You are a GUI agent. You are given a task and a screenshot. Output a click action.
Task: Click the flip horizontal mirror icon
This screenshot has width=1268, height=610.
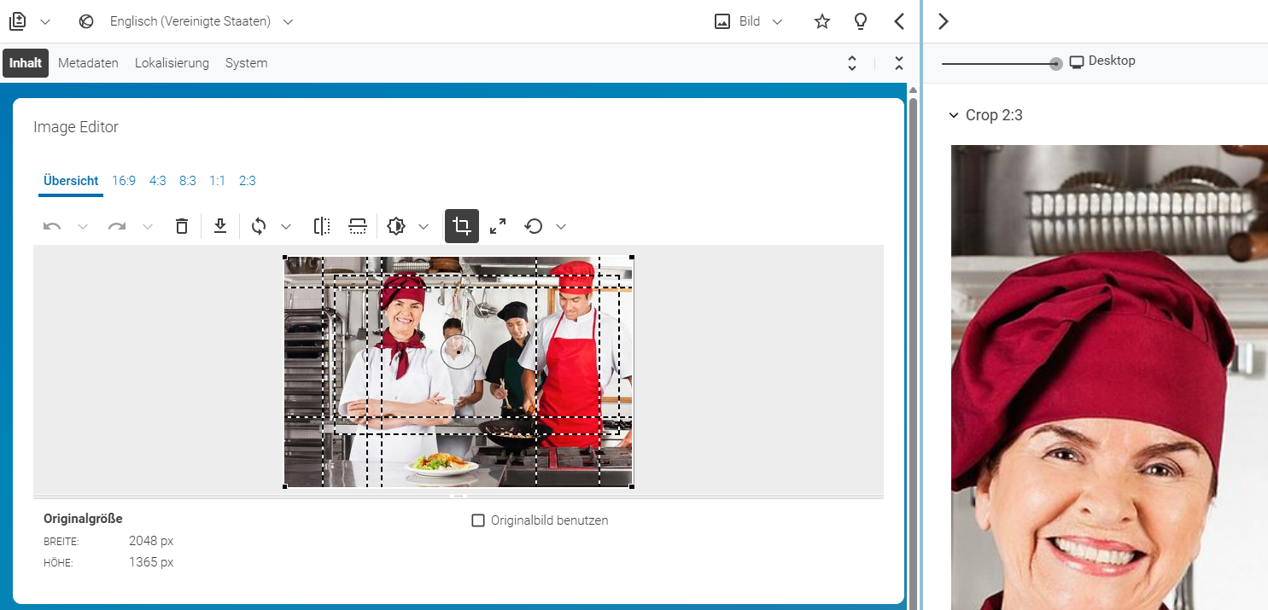pos(322,226)
